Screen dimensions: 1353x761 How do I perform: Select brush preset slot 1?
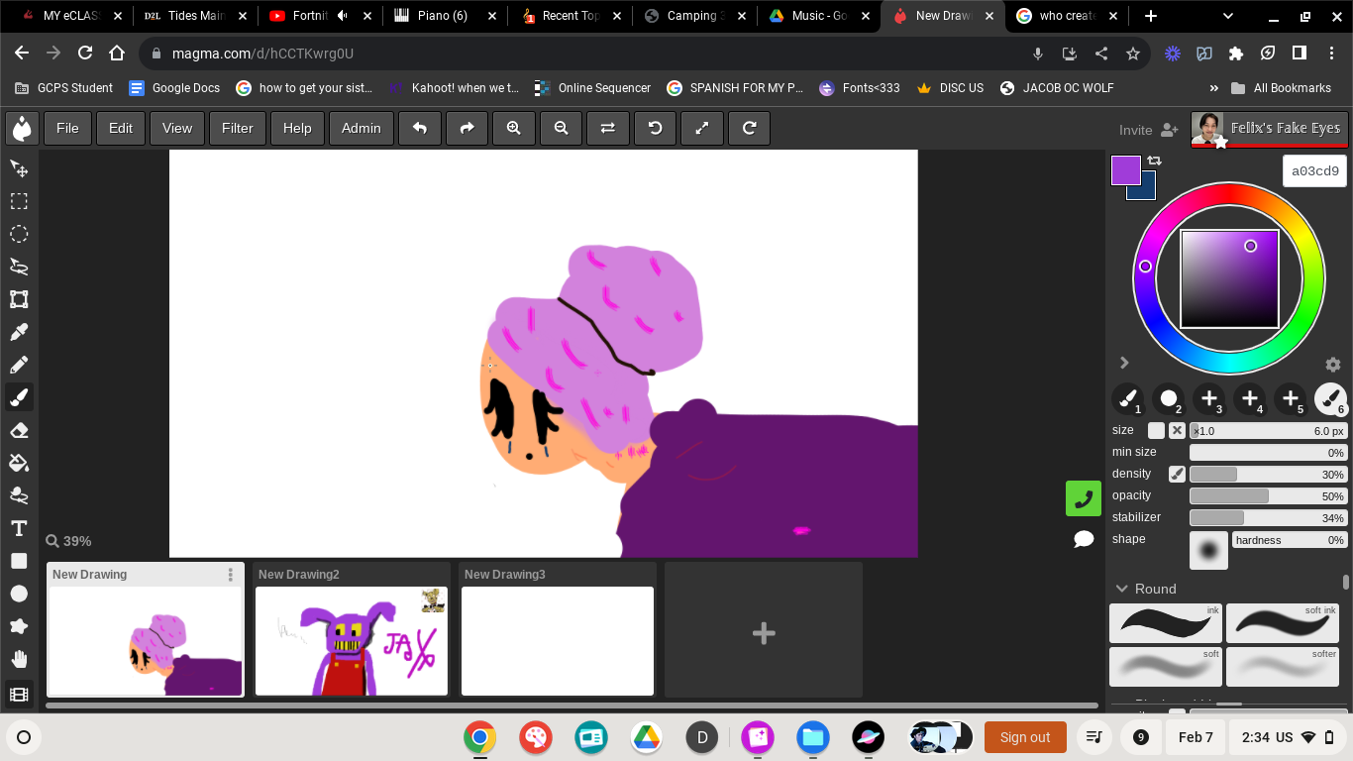[1127, 399]
